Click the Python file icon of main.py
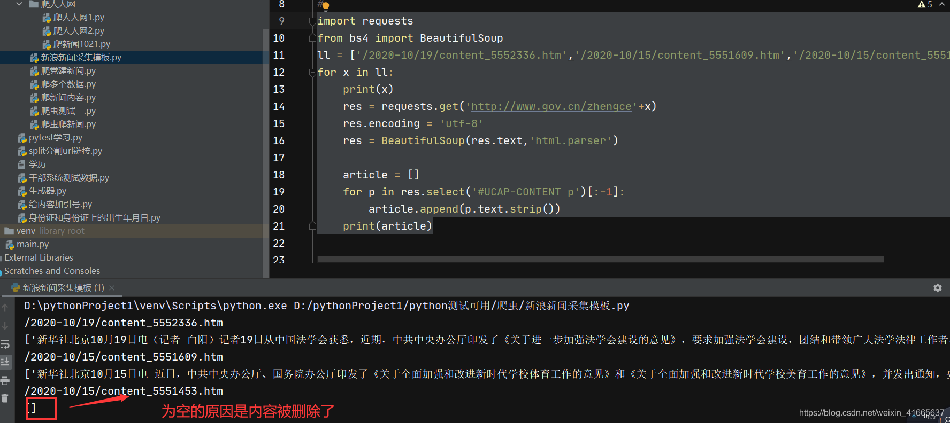The width and height of the screenshot is (950, 423). click(x=10, y=245)
